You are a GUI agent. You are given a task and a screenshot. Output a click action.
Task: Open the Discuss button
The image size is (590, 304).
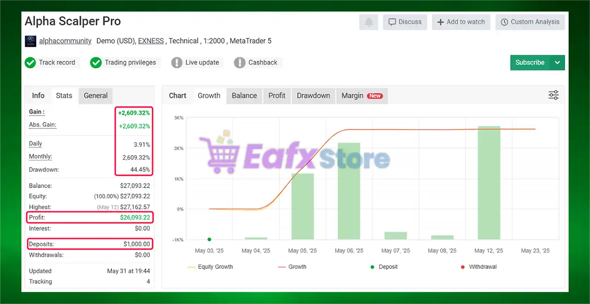405,22
